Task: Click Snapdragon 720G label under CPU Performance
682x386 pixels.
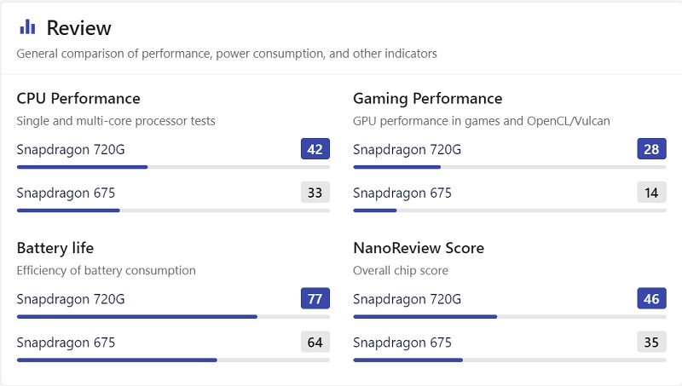Action: pyautogui.click(x=71, y=150)
